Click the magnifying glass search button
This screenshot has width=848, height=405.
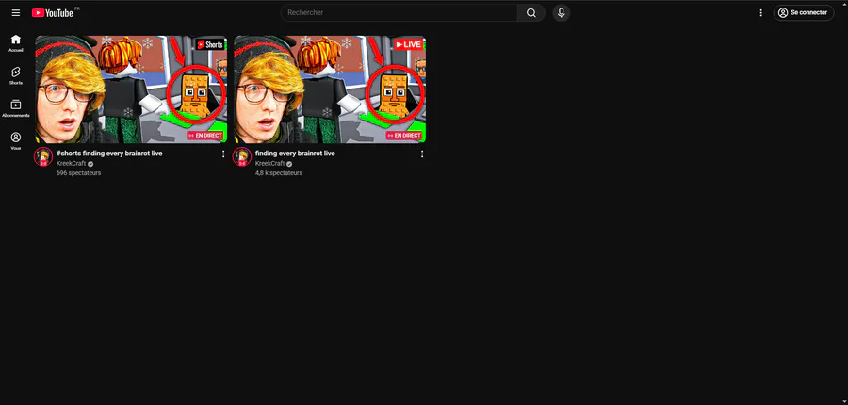click(531, 13)
